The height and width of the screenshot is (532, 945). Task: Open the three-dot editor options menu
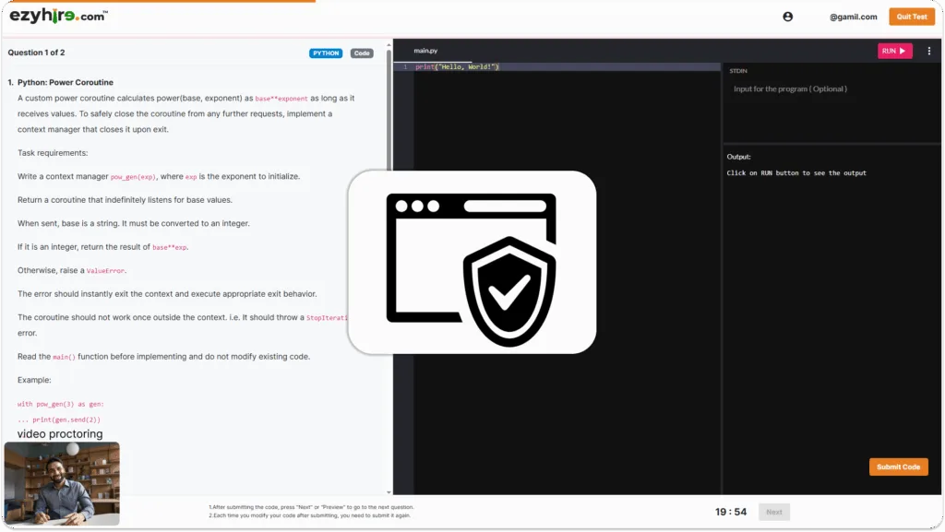(x=929, y=51)
